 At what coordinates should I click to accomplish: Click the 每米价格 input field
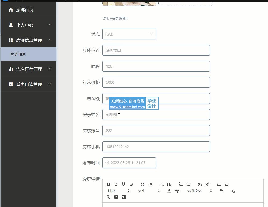coord(156,82)
